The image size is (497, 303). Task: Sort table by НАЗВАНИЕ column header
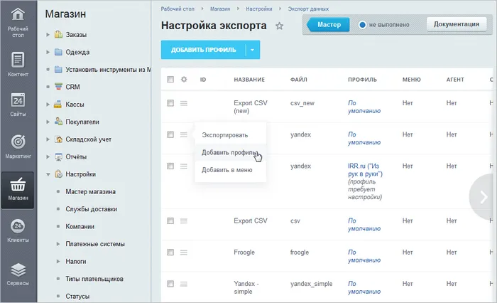pyautogui.click(x=249, y=80)
